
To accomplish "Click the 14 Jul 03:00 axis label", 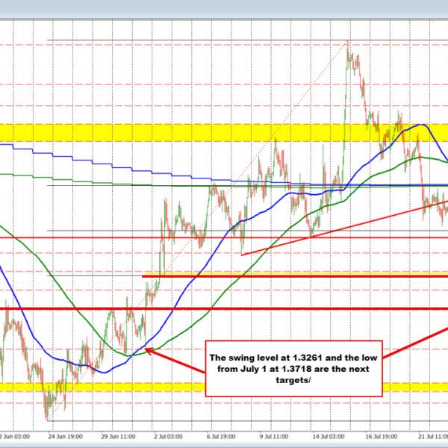I will [x=329, y=437].
